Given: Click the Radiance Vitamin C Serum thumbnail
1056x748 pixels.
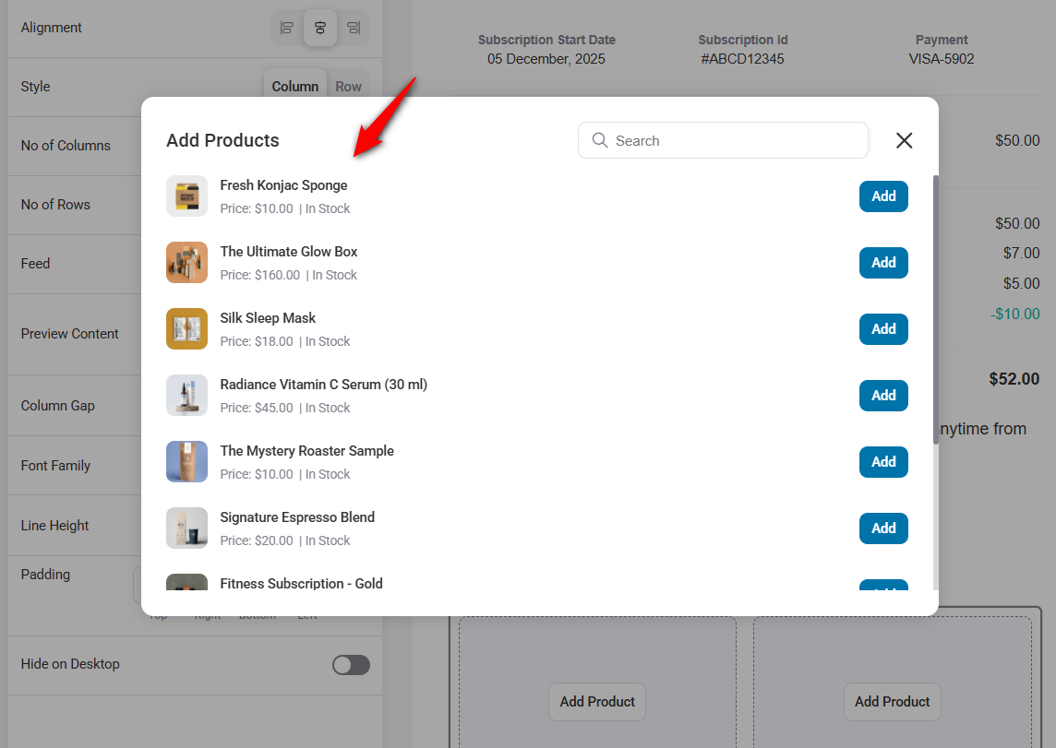Looking at the screenshot, I should pyautogui.click(x=186, y=395).
